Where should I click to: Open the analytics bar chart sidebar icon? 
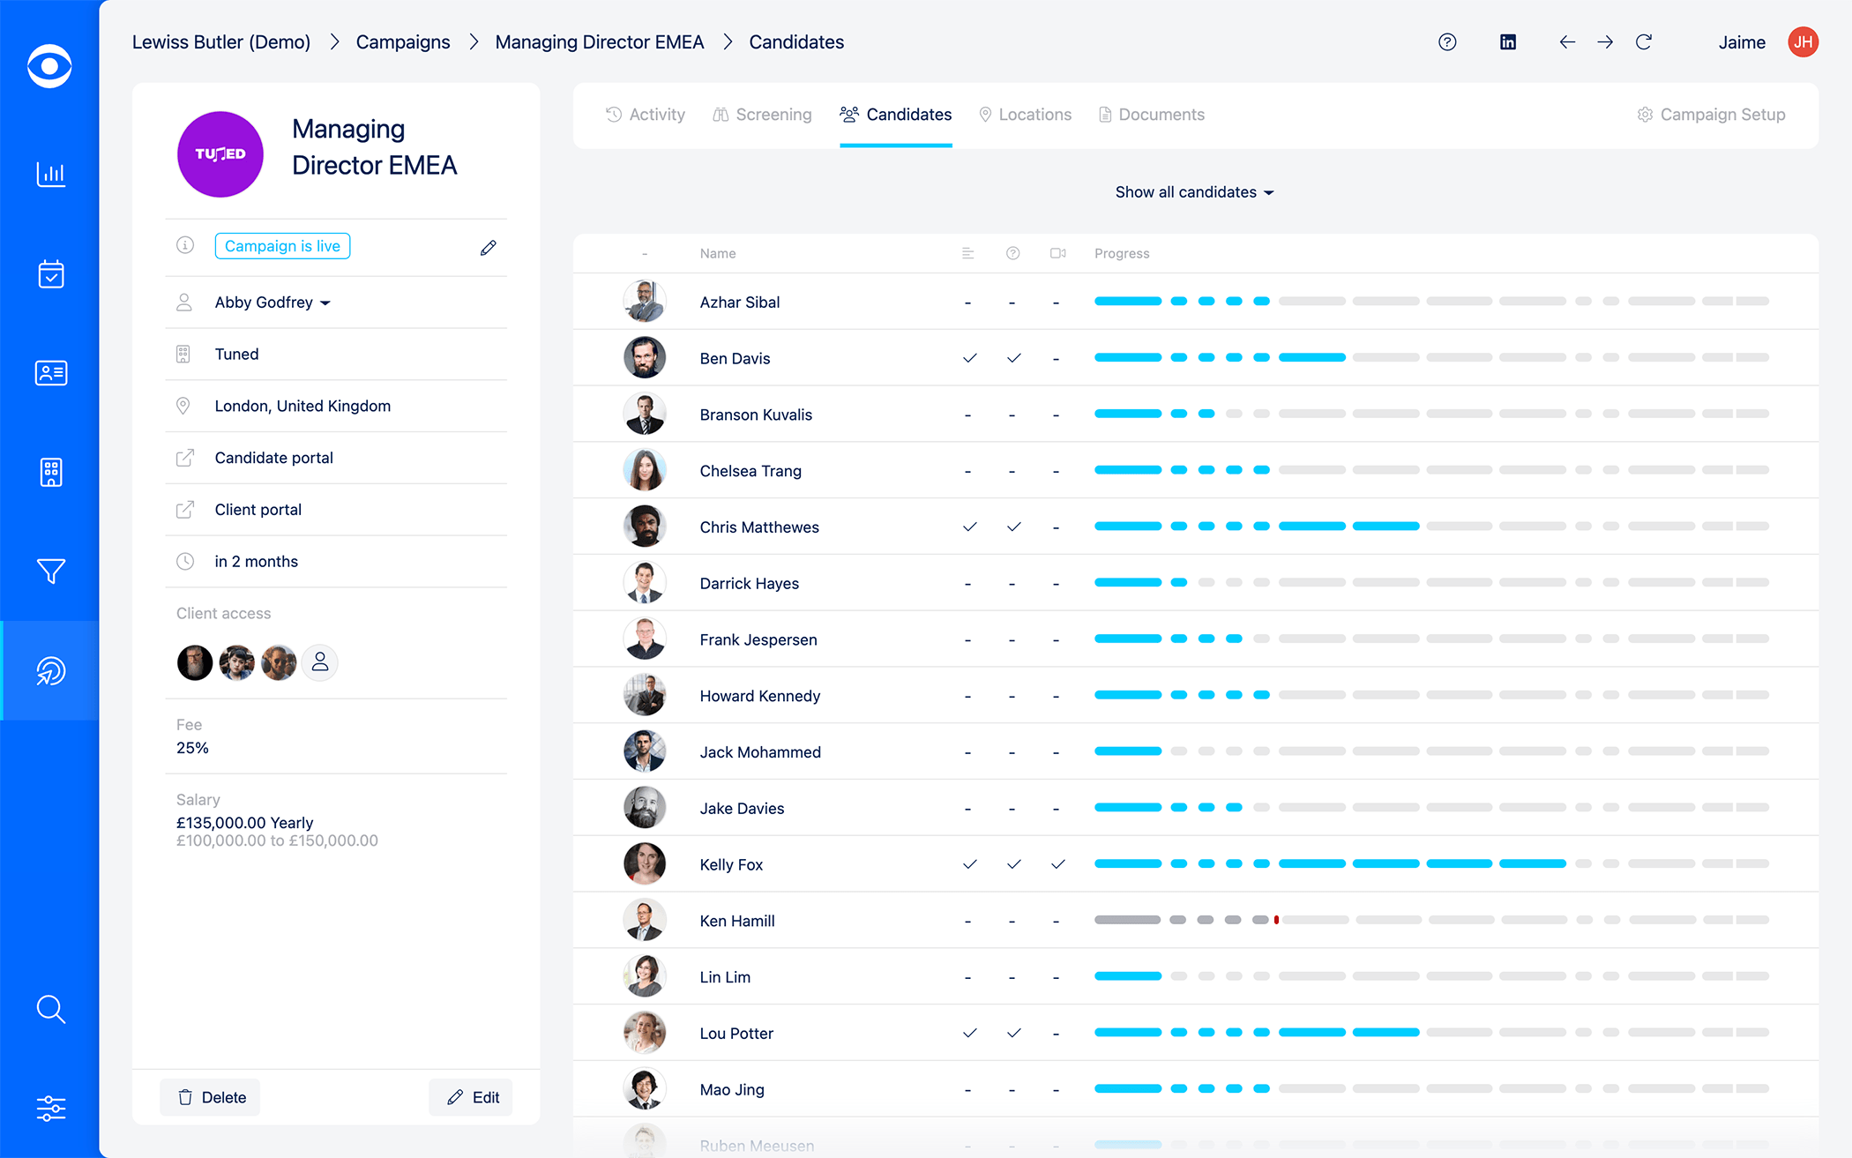tap(50, 175)
